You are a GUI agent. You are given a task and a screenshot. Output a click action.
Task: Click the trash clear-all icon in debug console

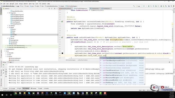6,76
